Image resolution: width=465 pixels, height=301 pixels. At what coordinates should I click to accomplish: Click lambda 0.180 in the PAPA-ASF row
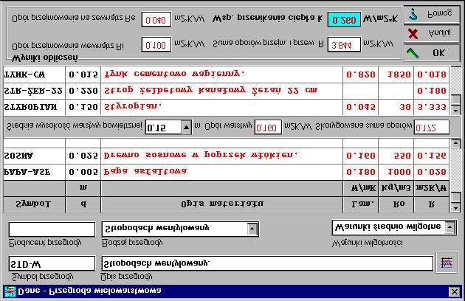361,172
